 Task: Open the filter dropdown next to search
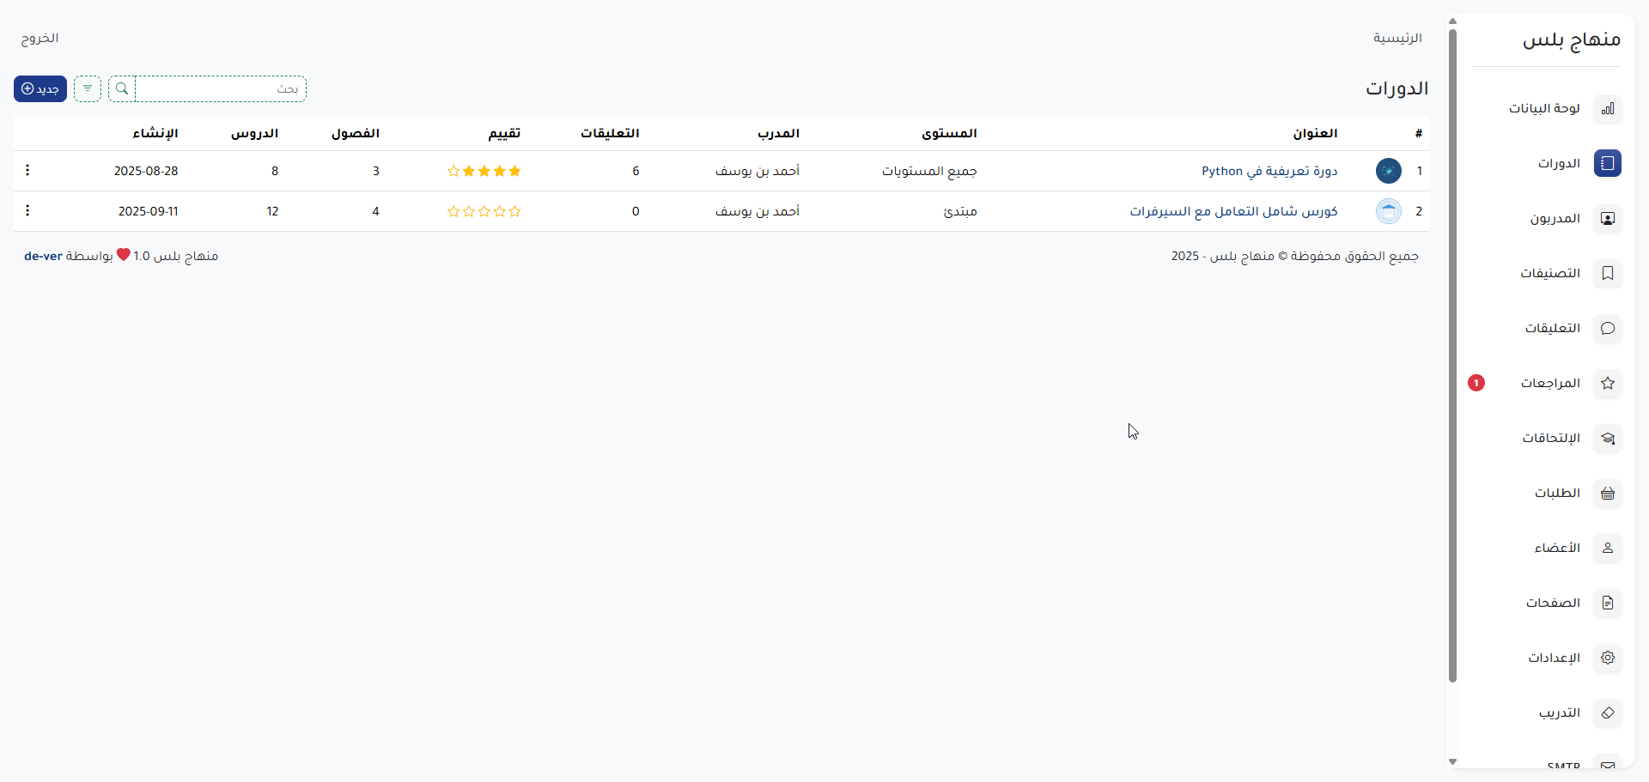coord(88,88)
